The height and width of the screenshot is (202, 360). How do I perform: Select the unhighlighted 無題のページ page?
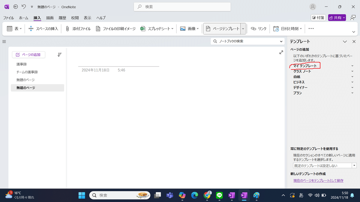click(37, 80)
